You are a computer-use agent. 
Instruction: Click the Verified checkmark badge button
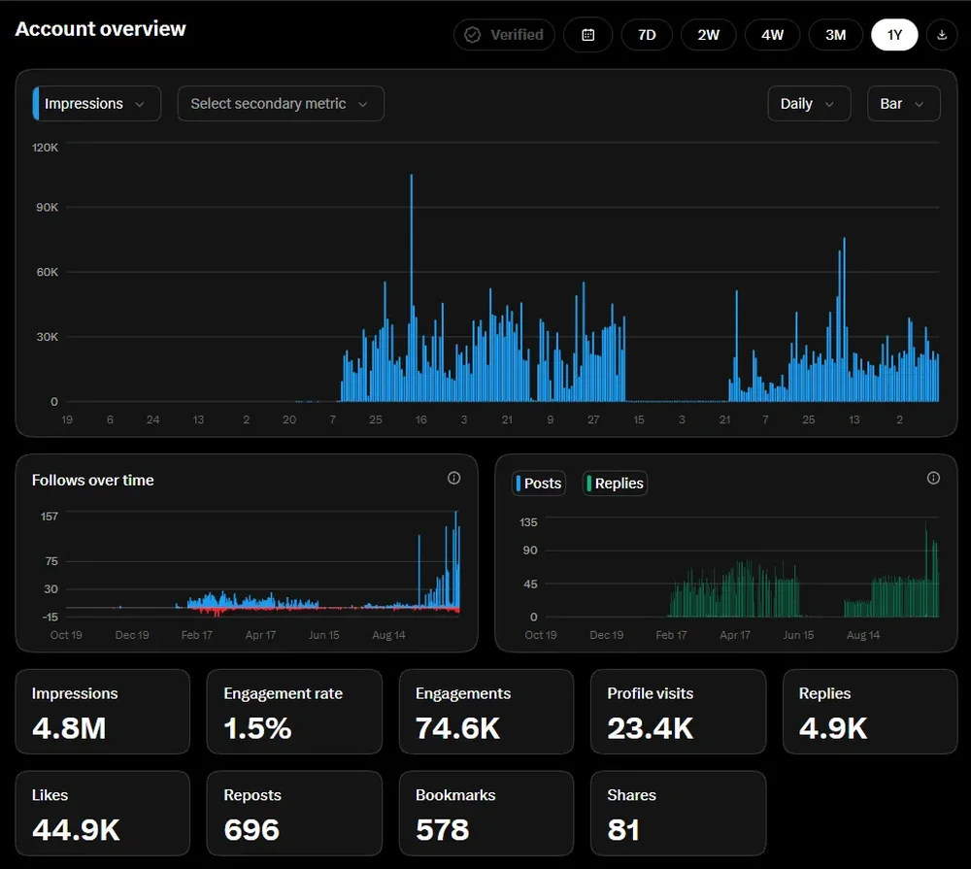pos(504,35)
